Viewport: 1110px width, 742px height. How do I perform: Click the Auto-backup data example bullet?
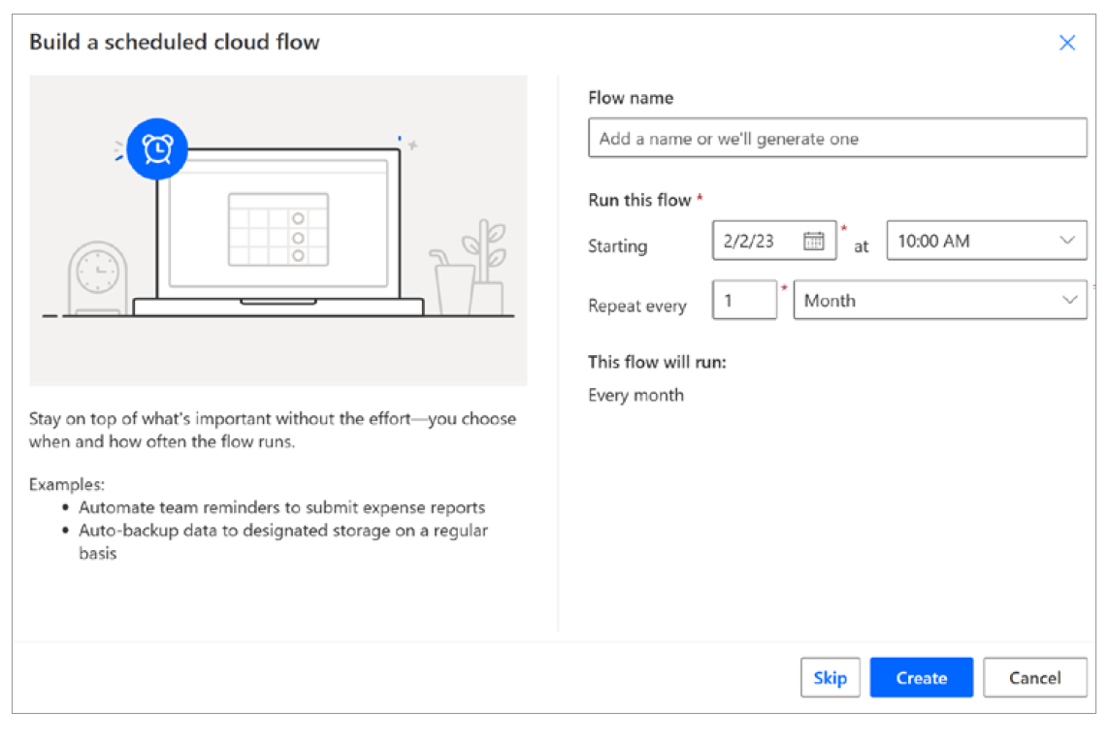click(283, 532)
